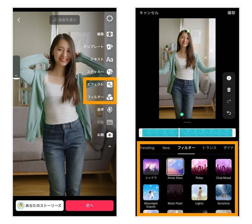Open the effect info icon

point(229,78)
